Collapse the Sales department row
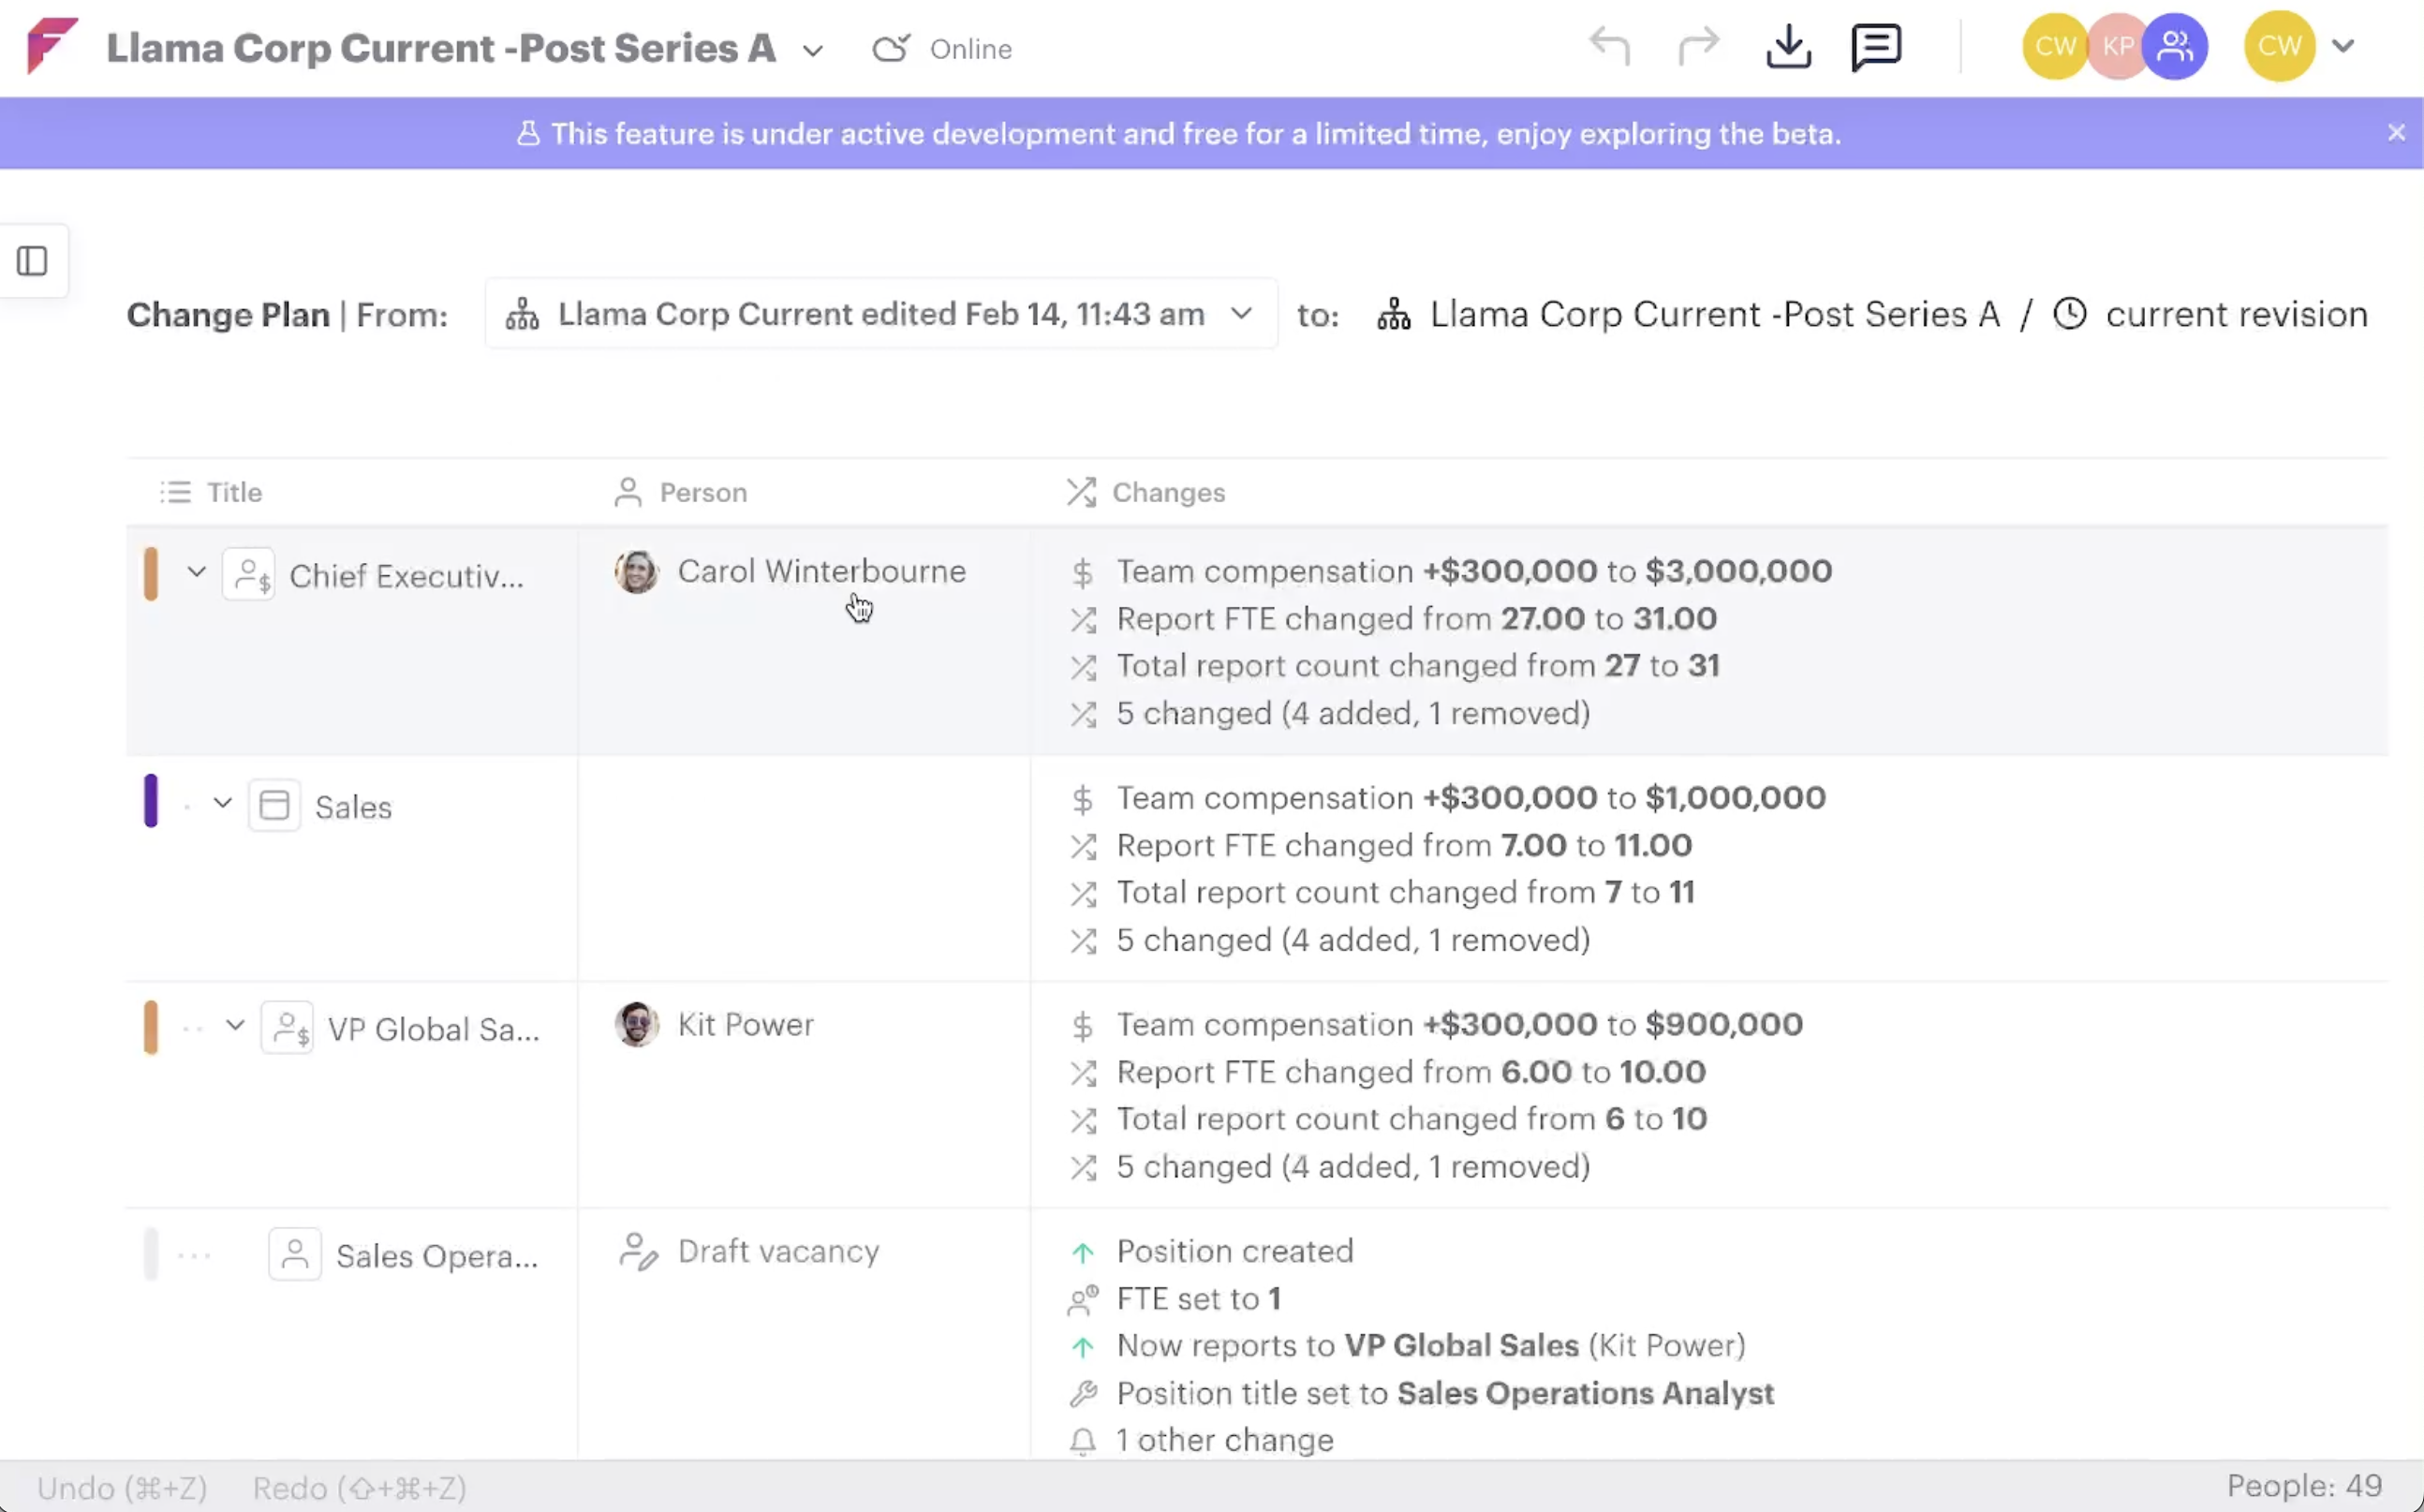 222,803
